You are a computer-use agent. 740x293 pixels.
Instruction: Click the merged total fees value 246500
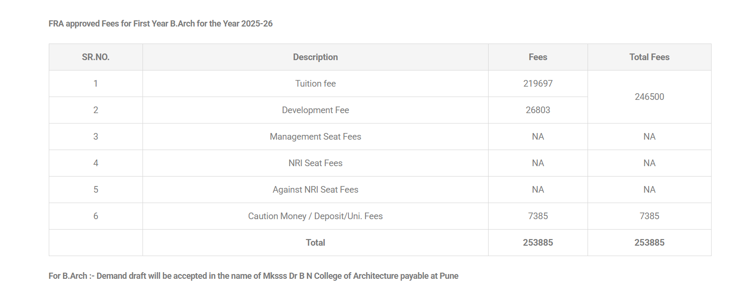pos(649,97)
